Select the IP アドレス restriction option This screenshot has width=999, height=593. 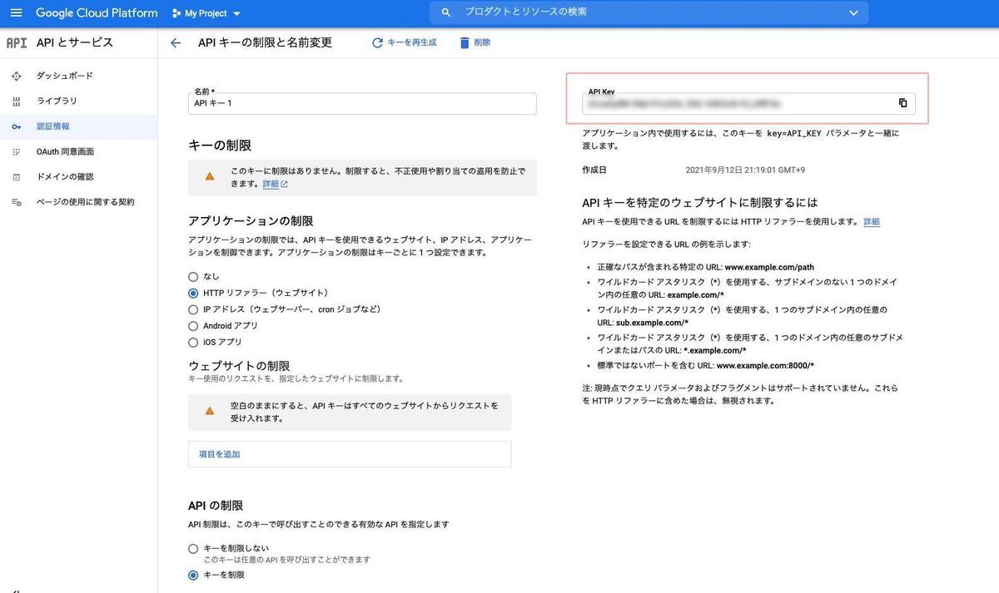[193, 309]
